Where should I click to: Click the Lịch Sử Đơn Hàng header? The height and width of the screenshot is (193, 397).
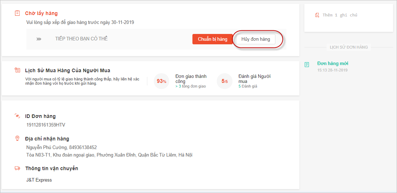pos(348,47)
